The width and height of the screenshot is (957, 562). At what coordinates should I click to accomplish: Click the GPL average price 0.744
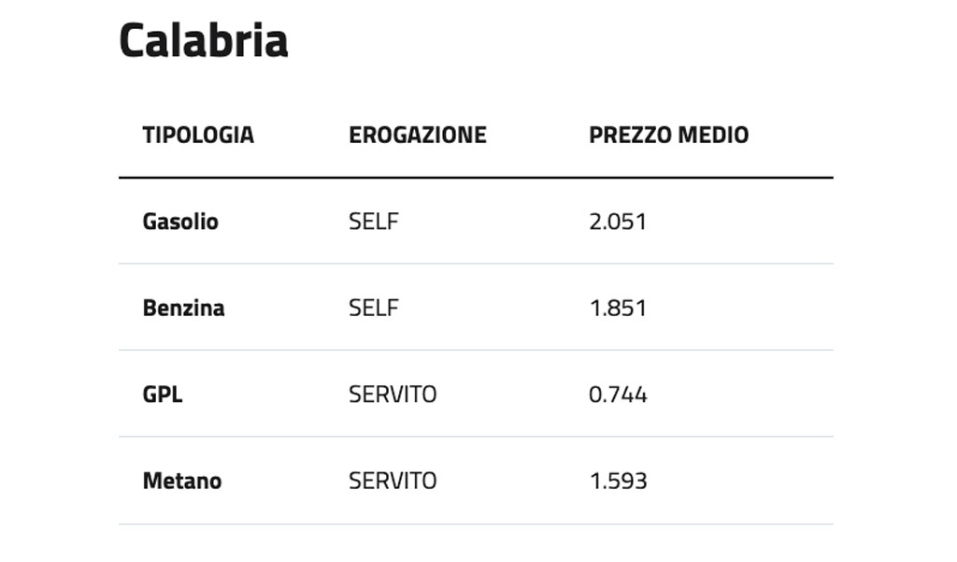pyautogui.click(x=618, y=394)
